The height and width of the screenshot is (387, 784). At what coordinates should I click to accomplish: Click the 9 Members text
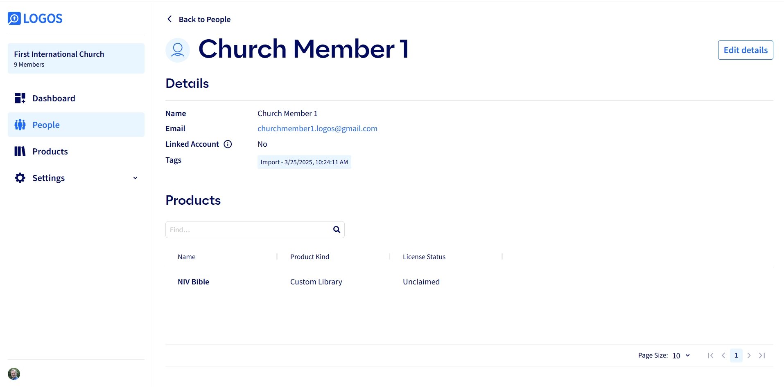29,65
